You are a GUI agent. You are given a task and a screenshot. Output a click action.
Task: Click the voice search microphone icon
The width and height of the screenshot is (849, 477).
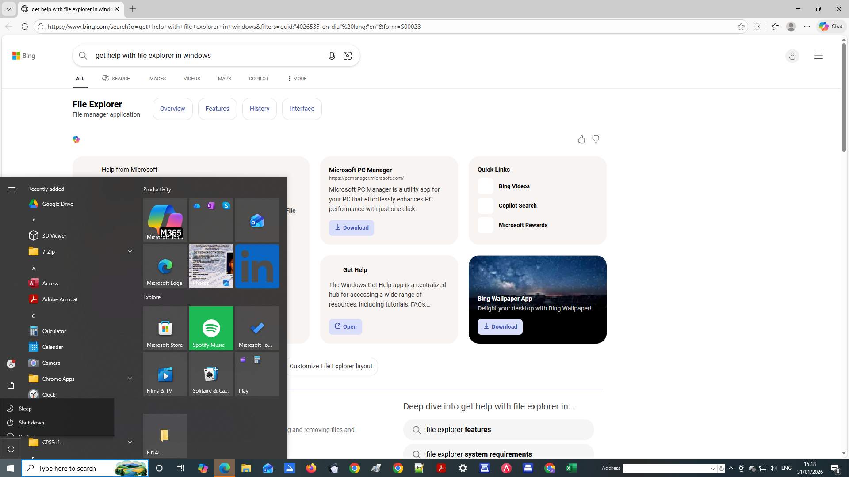coord(332,56)
